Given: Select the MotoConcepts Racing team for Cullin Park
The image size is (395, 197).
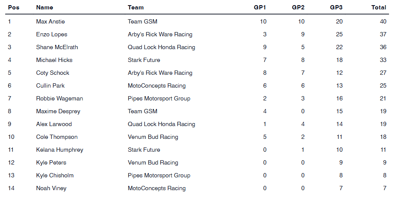Looking at the screenshot, I should pyautogui.click(x=156, y=85).
